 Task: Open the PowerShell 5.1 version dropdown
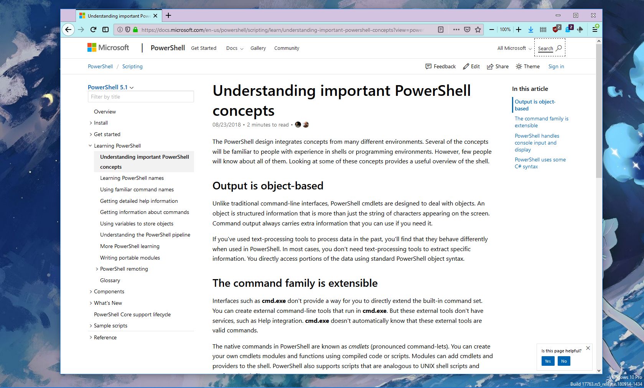coord(111,87)
